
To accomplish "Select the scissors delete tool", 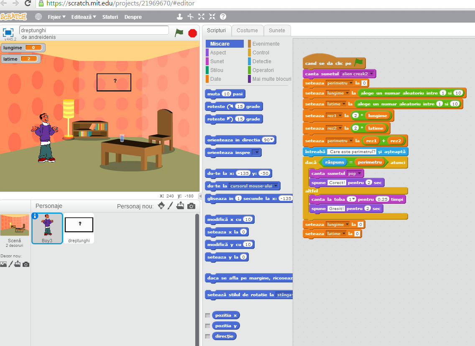I will [x=190, y=17].
